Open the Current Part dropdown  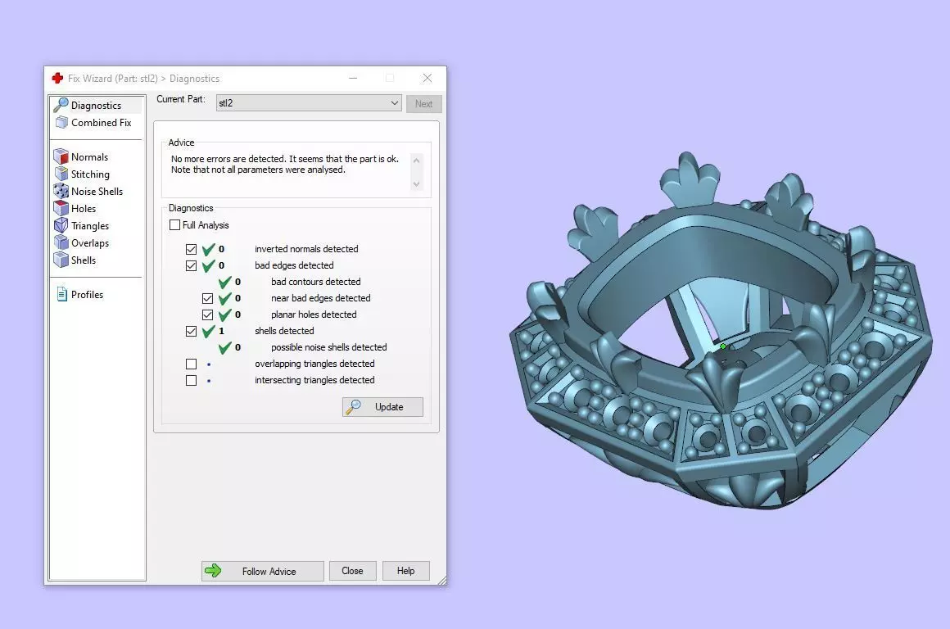[x=309, y=103]
